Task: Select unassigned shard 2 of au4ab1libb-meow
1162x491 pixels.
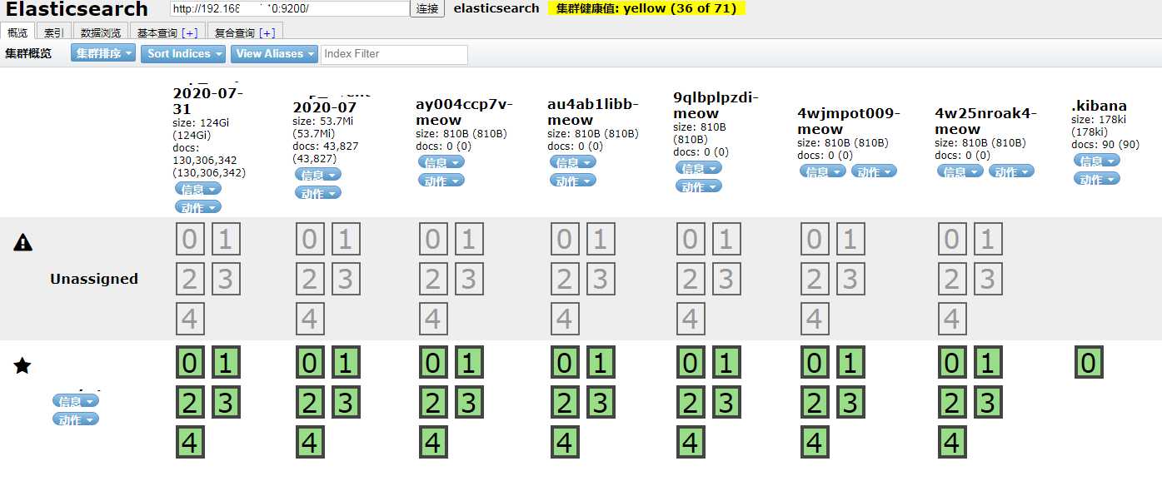Action: [565, 280]
